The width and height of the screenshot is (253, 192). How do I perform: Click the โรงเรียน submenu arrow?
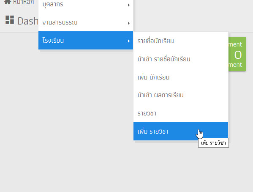[128, 41]
